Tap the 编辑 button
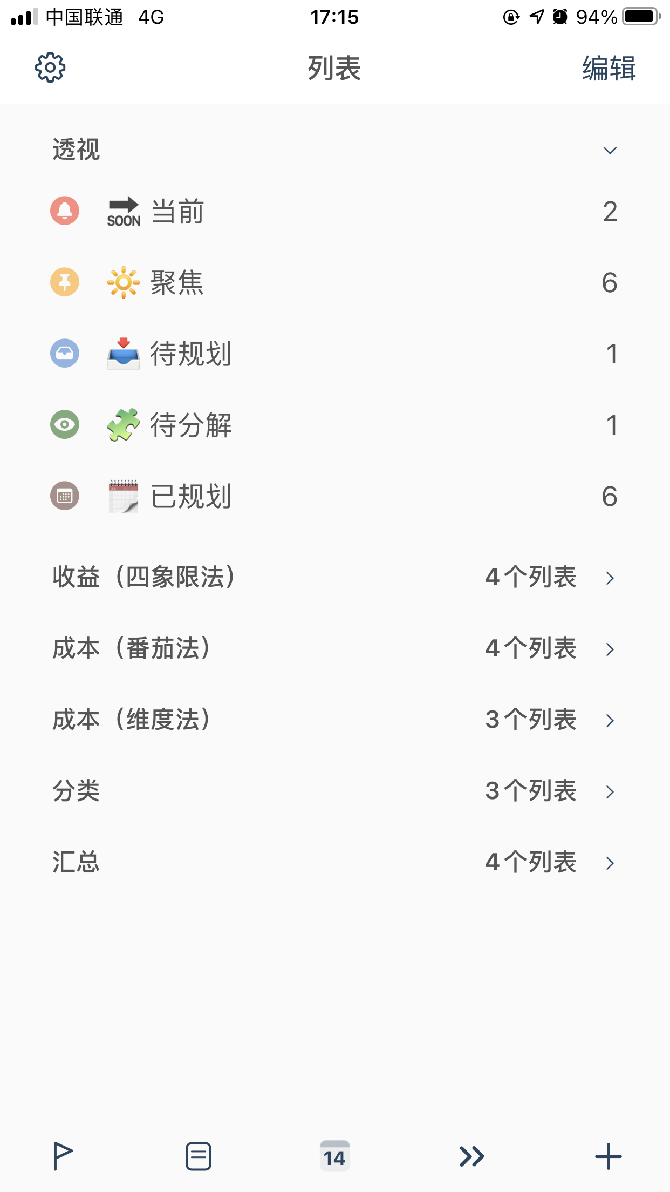The image size is (670, 1192). (x=609, y=69)
